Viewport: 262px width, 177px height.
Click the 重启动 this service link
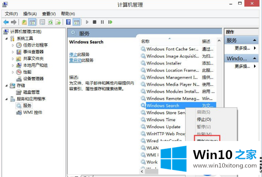(x=75, y=60)
